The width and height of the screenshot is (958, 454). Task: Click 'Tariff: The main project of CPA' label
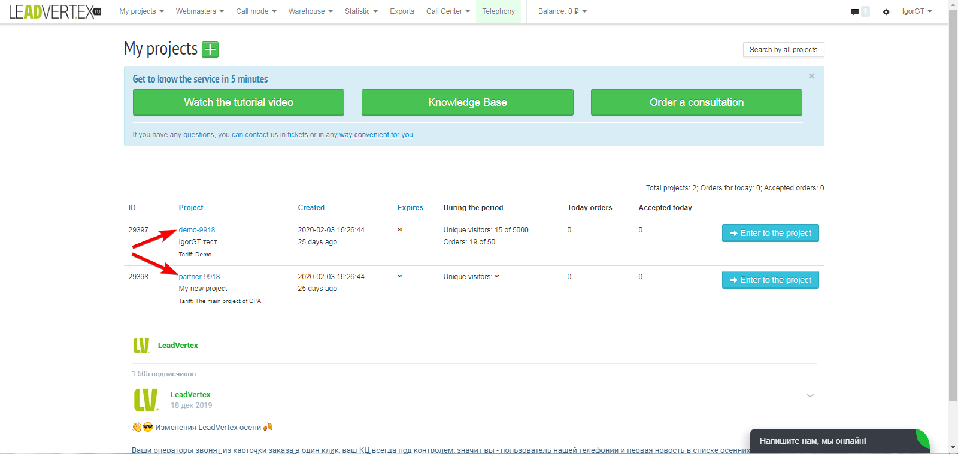(220, 301)
